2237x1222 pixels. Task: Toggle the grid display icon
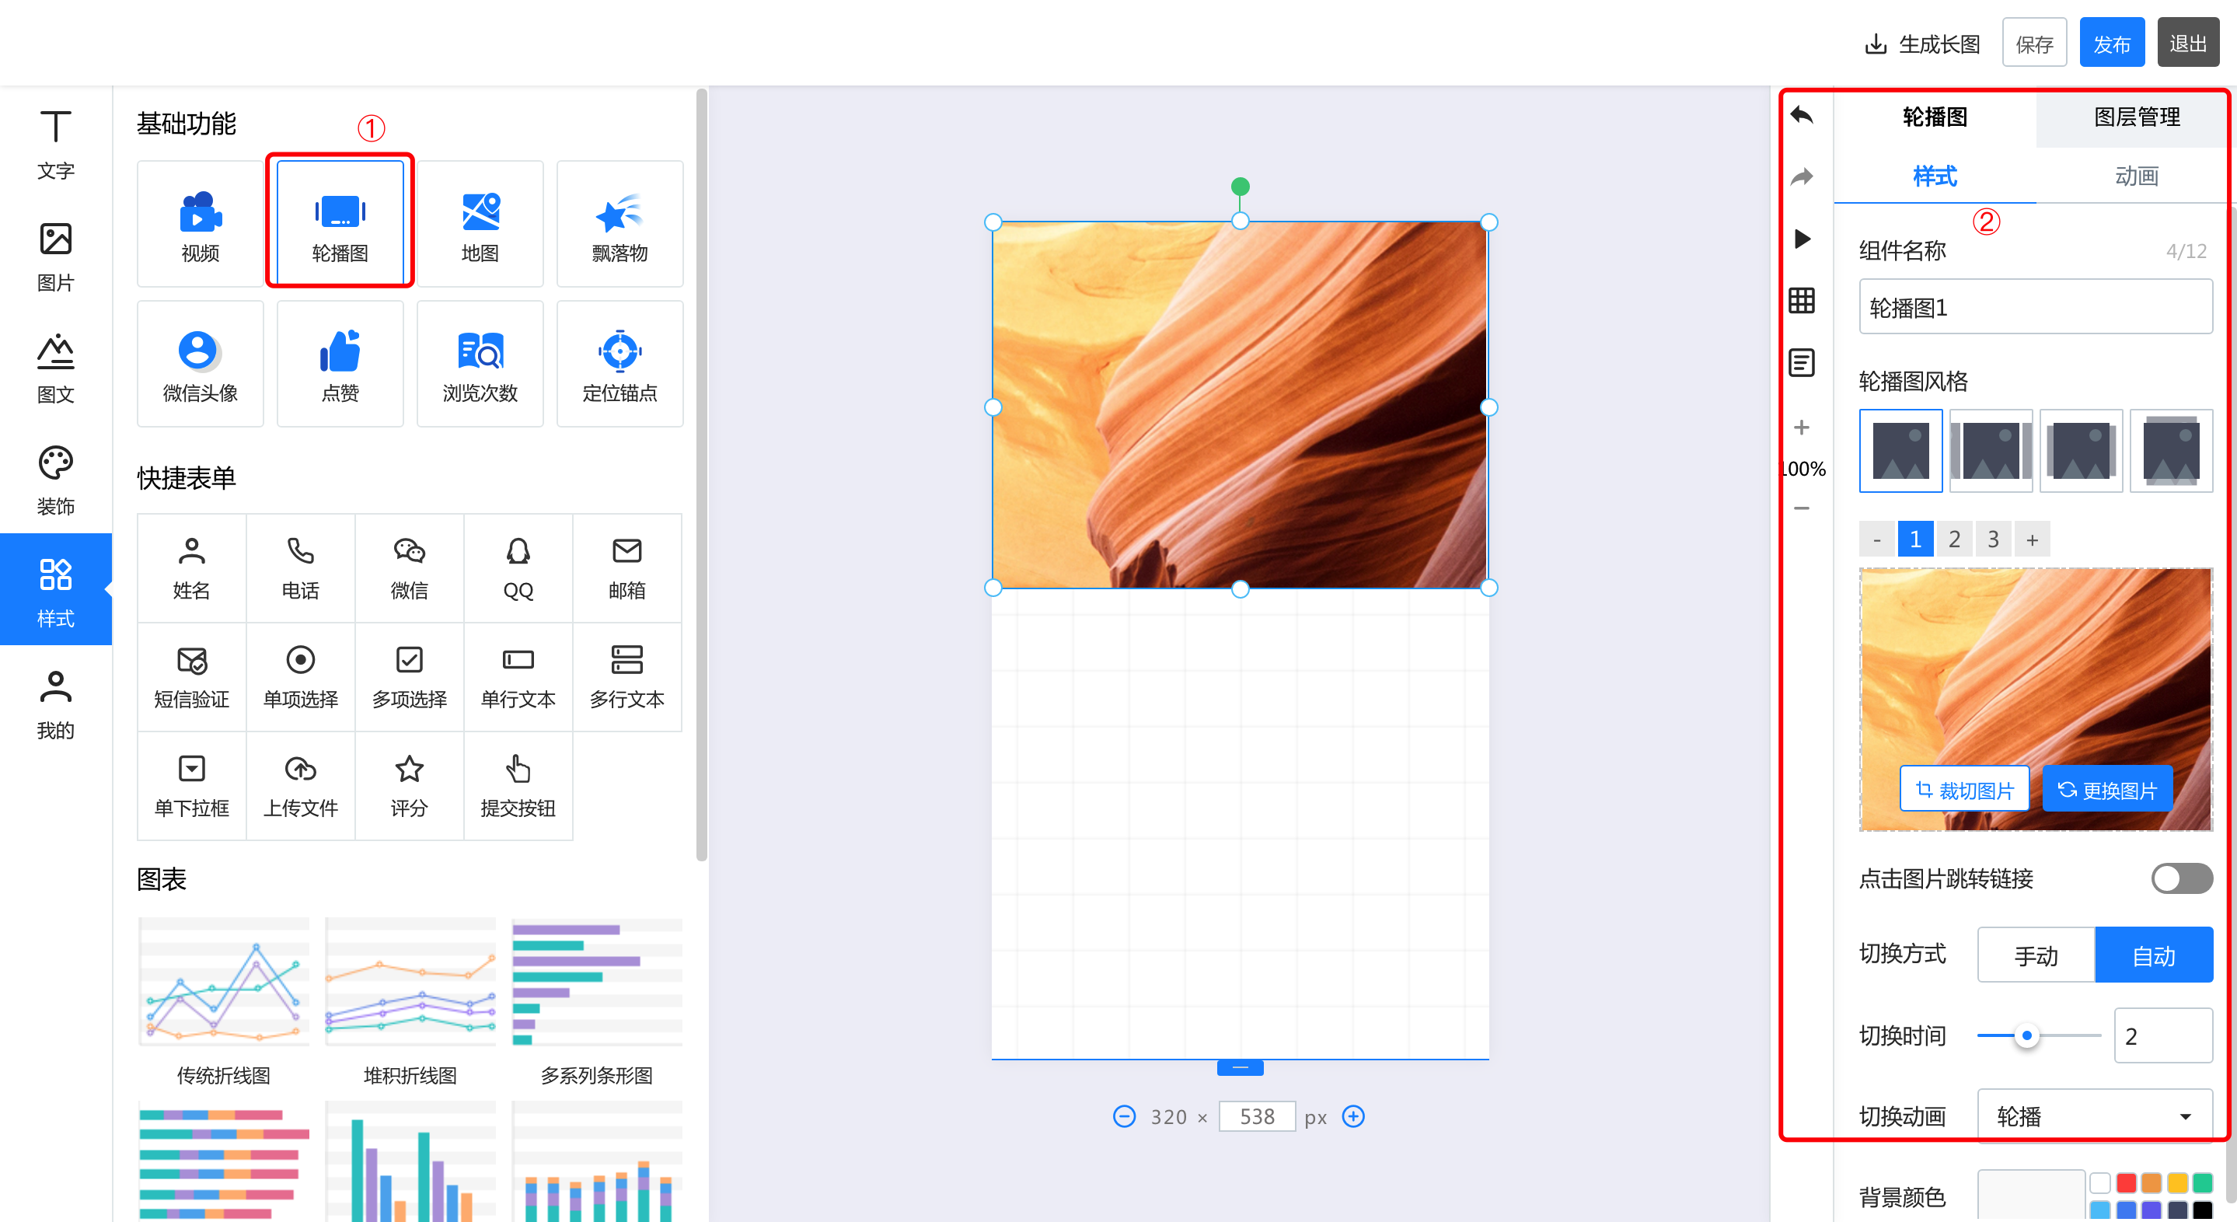pos(1801,301)
